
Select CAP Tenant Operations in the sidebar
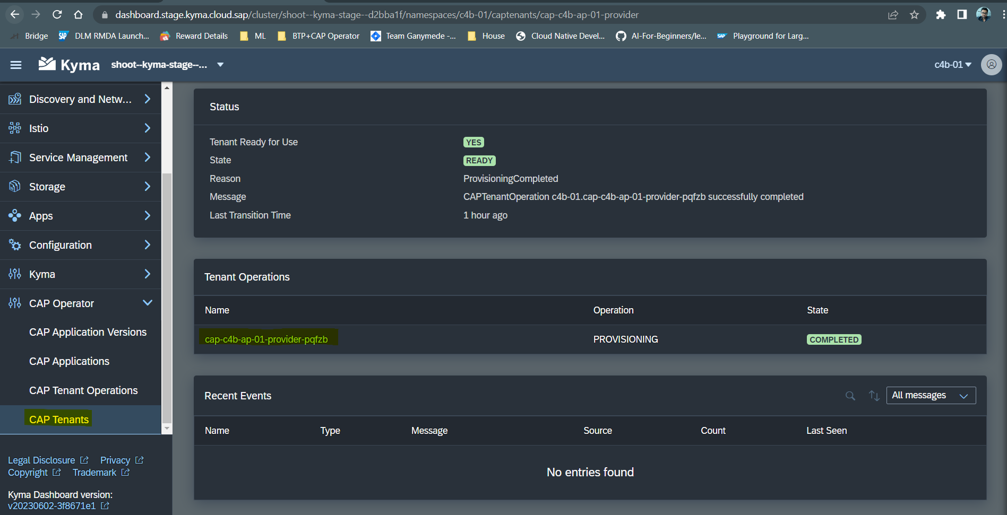[x=83, y=390]
